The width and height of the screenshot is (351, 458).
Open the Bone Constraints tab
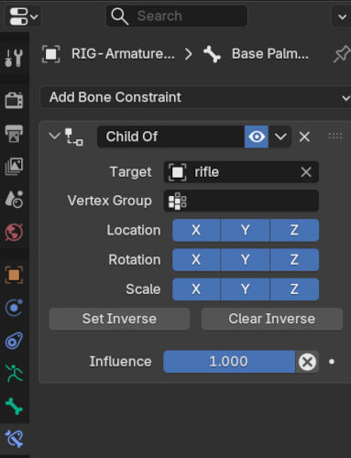[14, 439]
